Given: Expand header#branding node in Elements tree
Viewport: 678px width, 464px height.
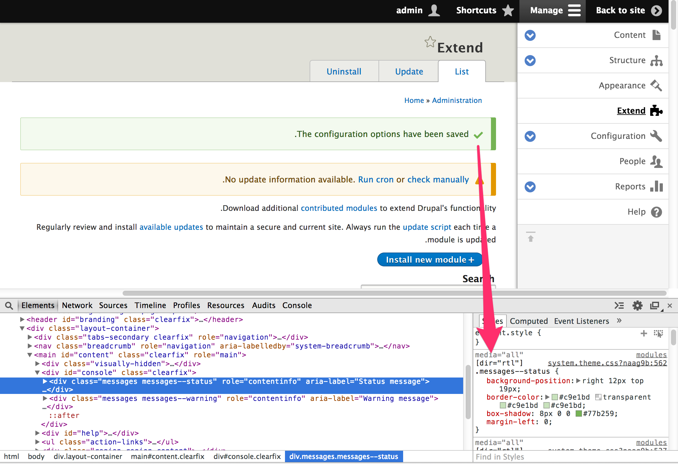Looking at the screenshot, I should point(22,319).
